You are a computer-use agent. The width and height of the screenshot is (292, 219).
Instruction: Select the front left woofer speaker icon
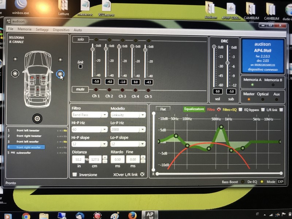coord(15,73)
